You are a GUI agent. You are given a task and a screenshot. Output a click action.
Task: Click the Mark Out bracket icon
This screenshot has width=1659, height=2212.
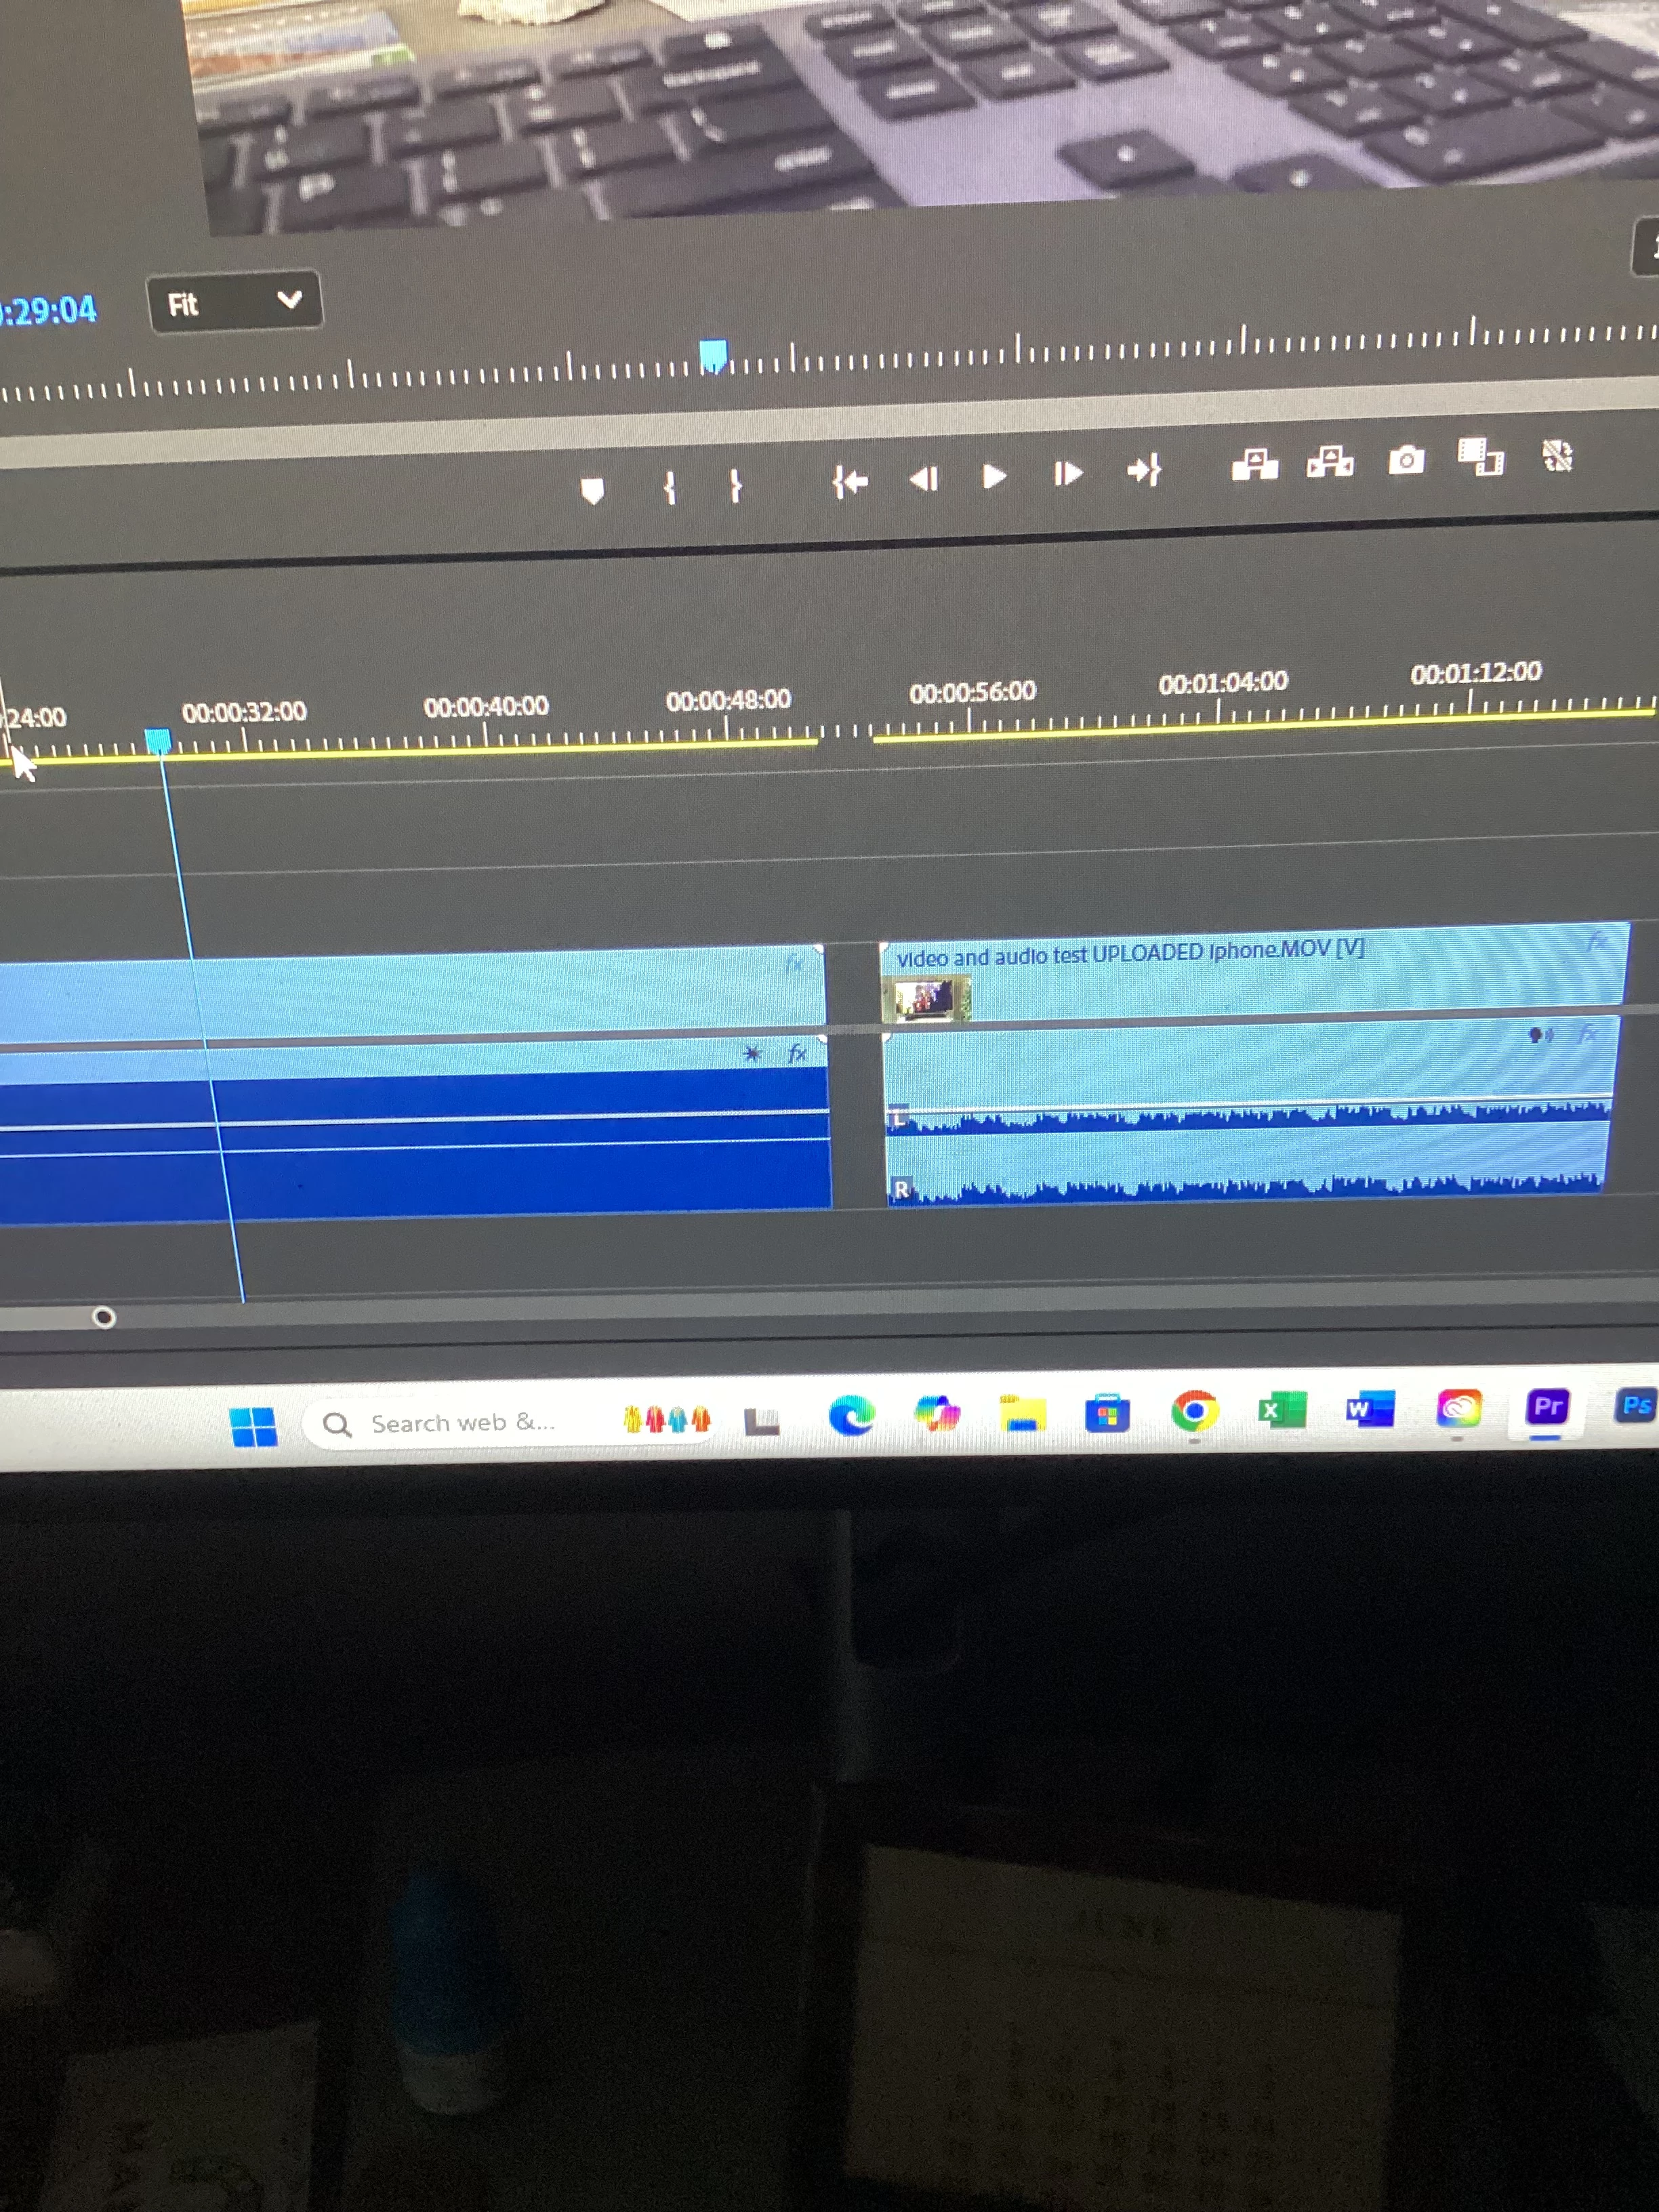(x=736, y=486)
